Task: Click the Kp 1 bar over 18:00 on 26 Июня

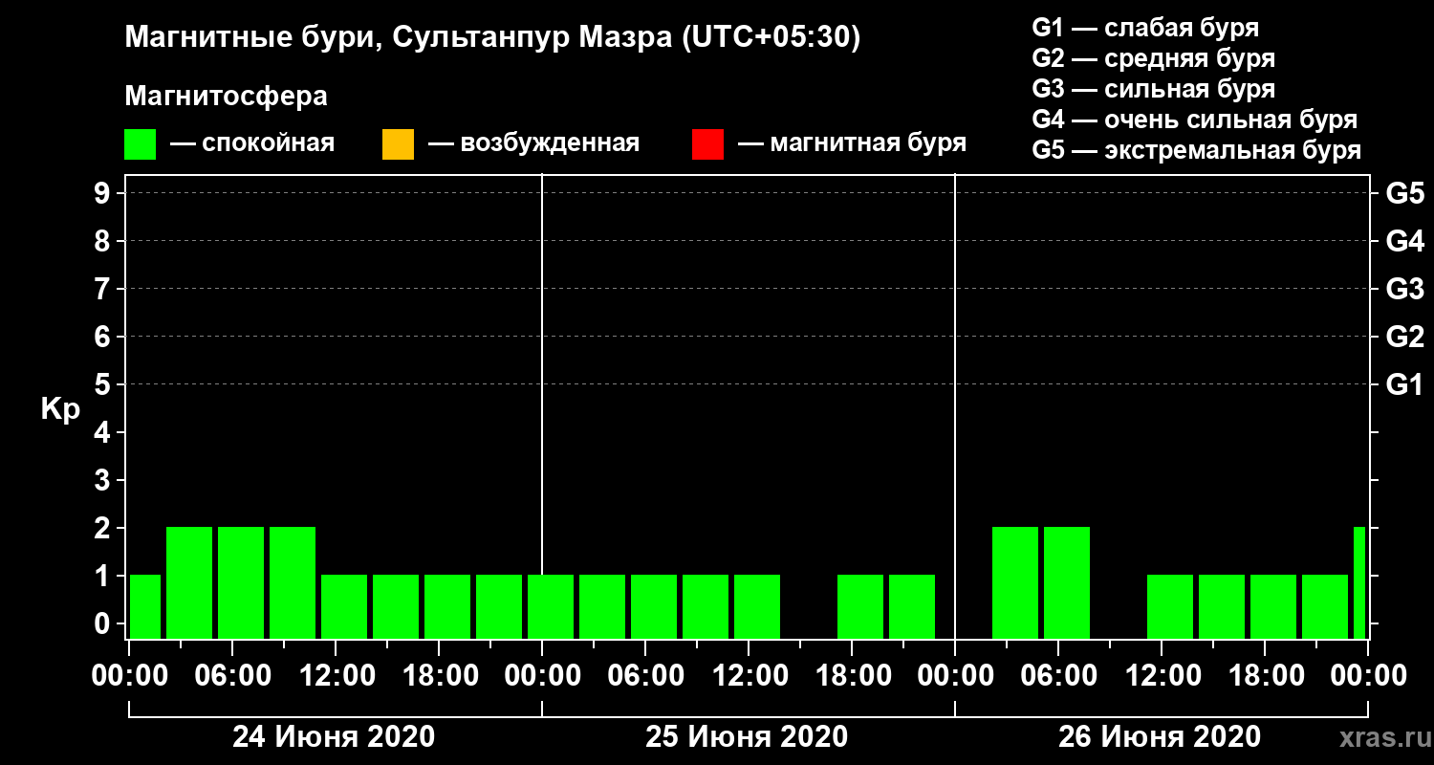Action: click(1273, 606)
